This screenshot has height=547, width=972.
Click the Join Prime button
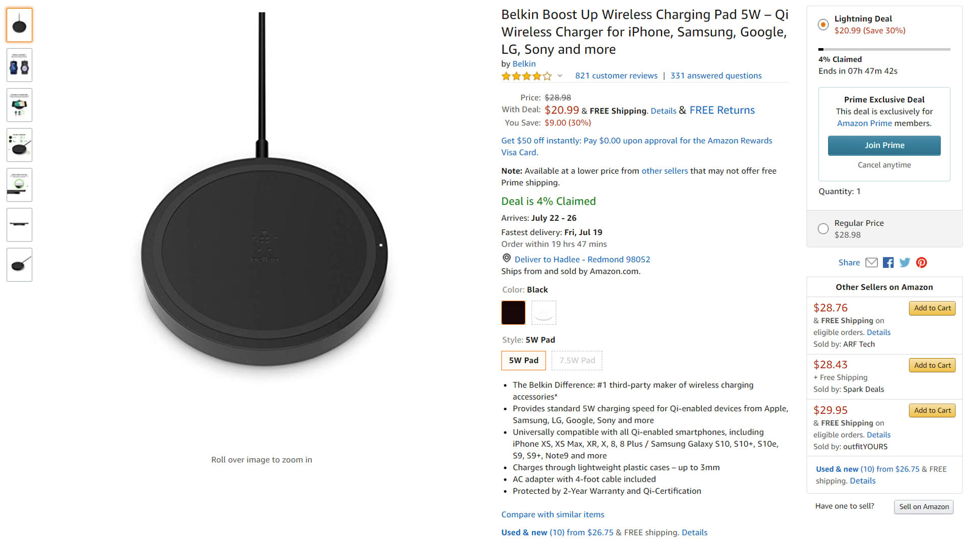884,145
